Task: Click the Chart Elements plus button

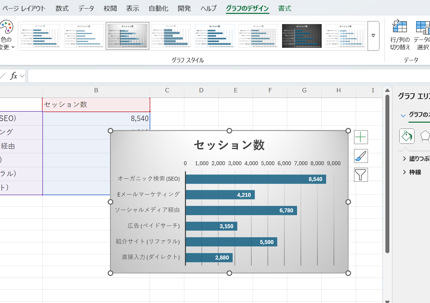Action: click(361, 137)
